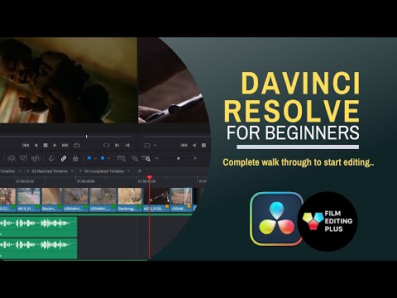Play in reverse in left viewer
This screenshot has width=397, height=298.
(36, 145)
